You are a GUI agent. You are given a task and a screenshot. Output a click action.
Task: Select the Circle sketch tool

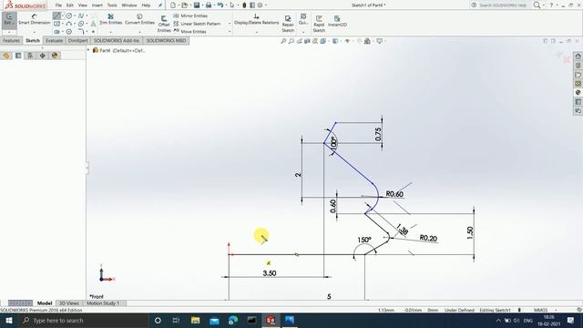click(x=69, y=15)
